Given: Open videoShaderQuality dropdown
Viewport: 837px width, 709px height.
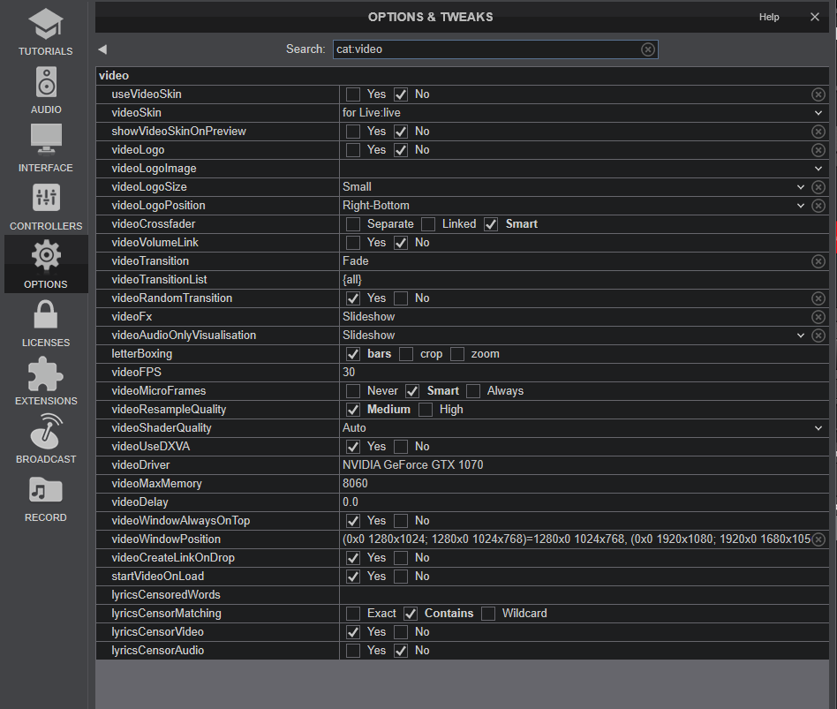Looking at the screenshot, I should point(818,428).
